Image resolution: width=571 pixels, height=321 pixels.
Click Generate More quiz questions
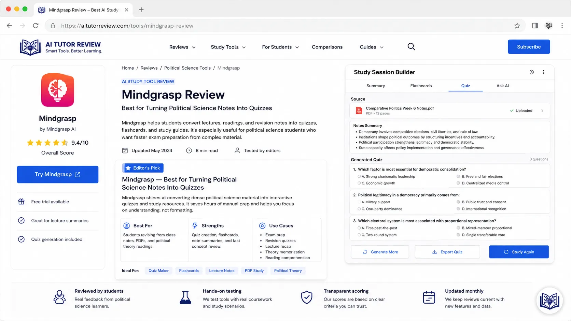pyautogui.click(x=380, y=252)
